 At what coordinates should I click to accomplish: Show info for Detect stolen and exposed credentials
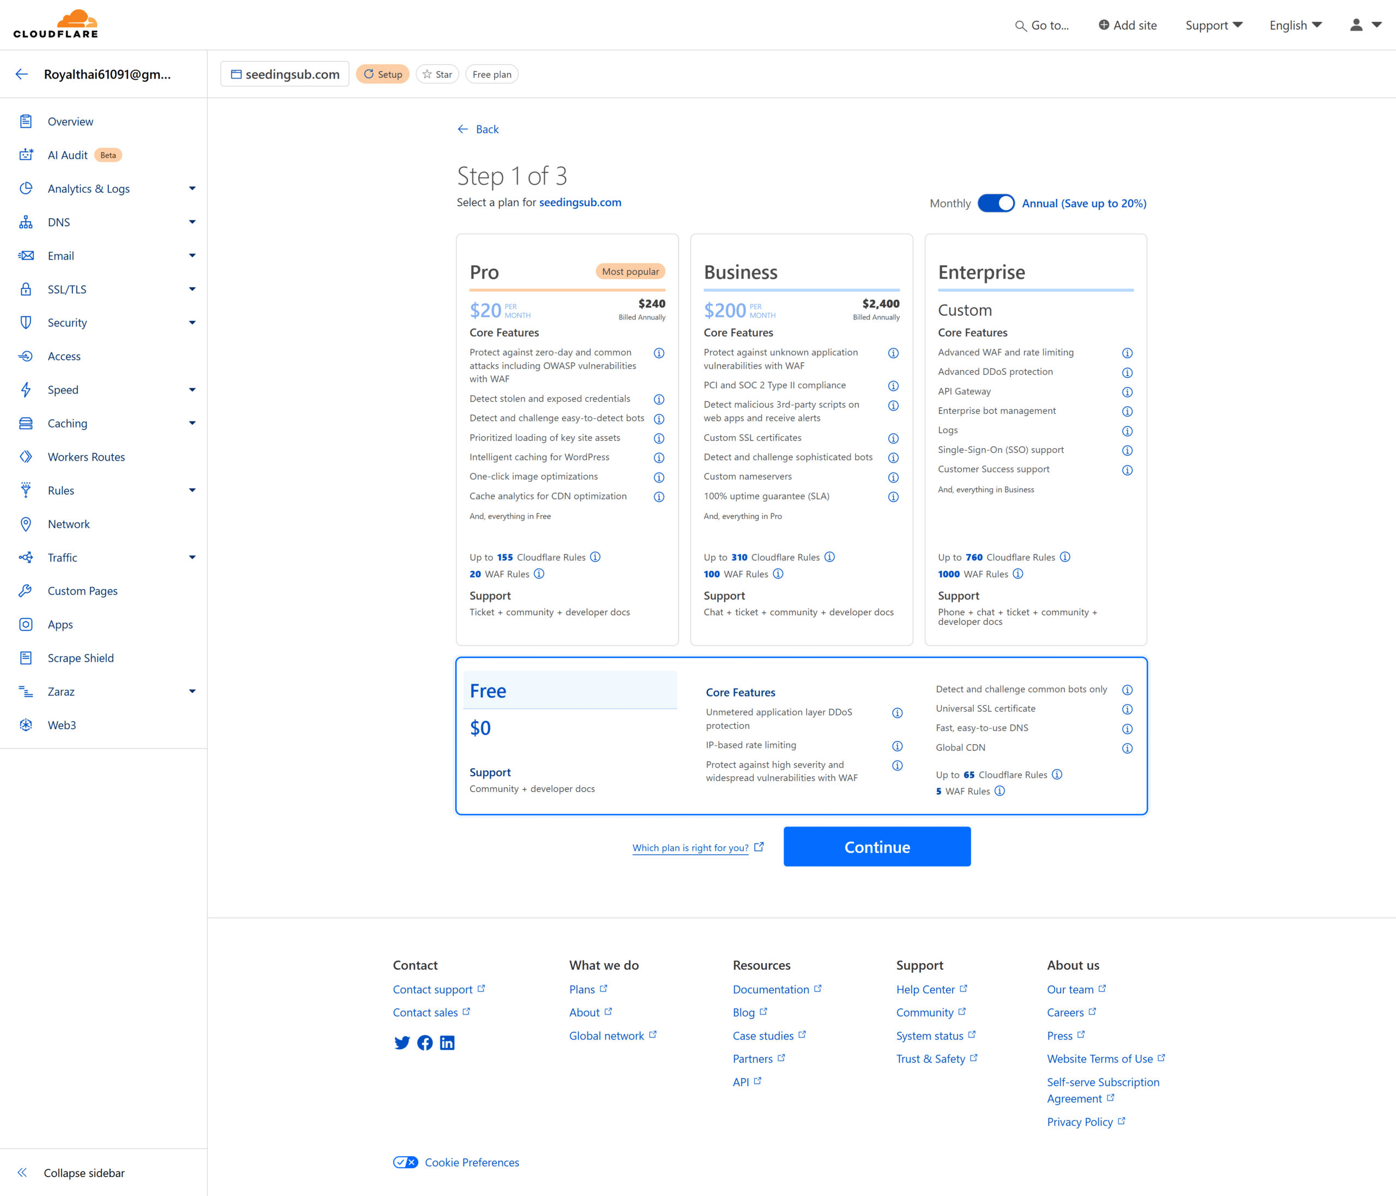659,400
